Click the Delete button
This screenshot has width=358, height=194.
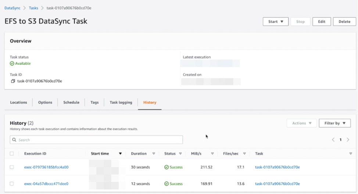pos(344,21)
